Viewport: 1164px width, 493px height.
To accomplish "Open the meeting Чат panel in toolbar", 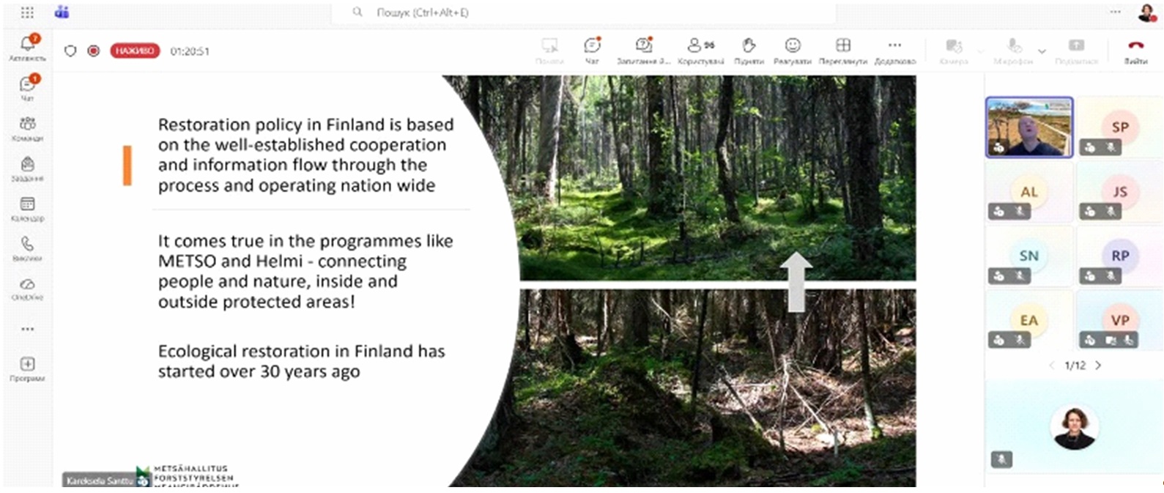I will click(592, 51).
